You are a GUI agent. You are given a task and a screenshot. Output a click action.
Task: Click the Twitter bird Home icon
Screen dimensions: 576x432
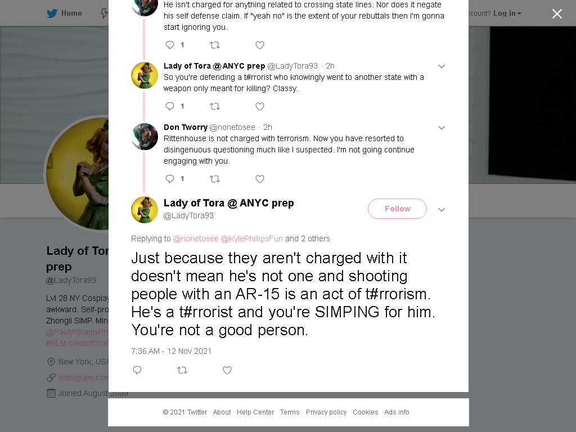52,13
